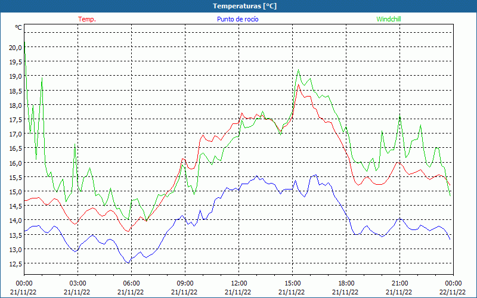
Task: Click the 12,5 y-axis value
Action: pyautogui.click(x=16, y=263)
